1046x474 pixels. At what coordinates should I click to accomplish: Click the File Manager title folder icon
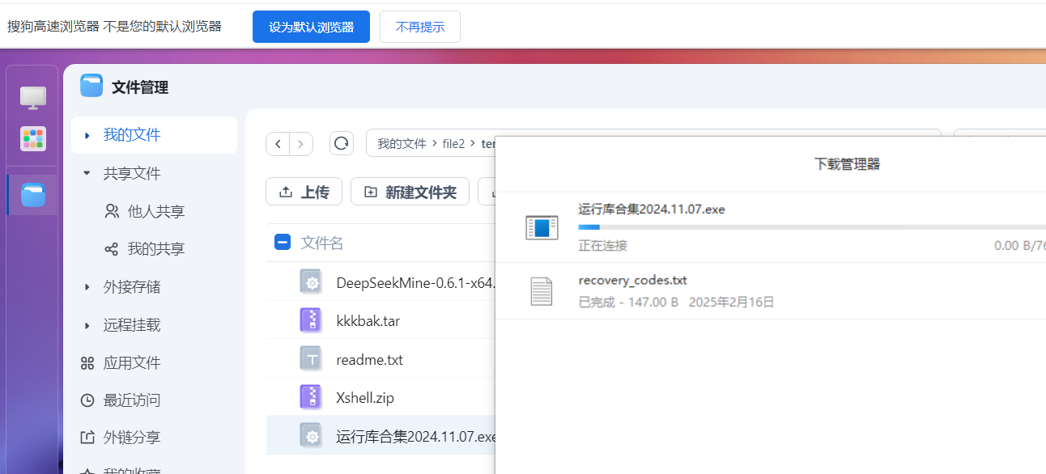click(91, 86)
